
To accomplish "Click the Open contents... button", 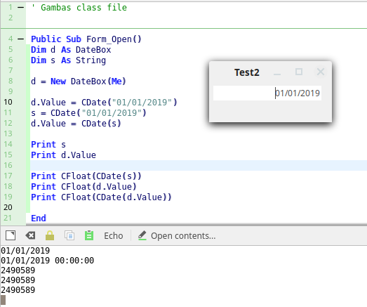I will [x=177, y=236].
